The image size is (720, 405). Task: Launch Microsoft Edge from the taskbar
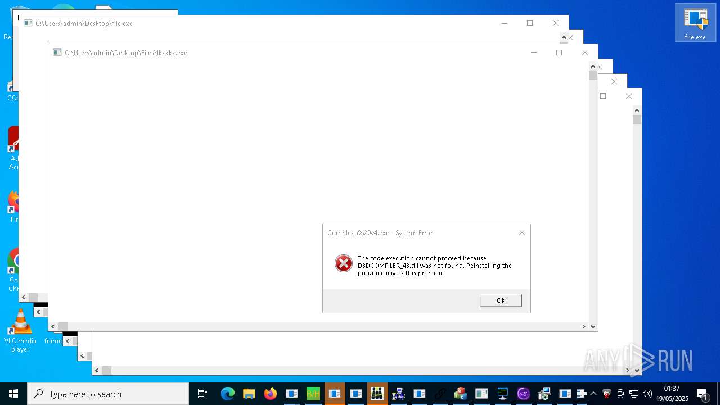(x=227, y=394)
